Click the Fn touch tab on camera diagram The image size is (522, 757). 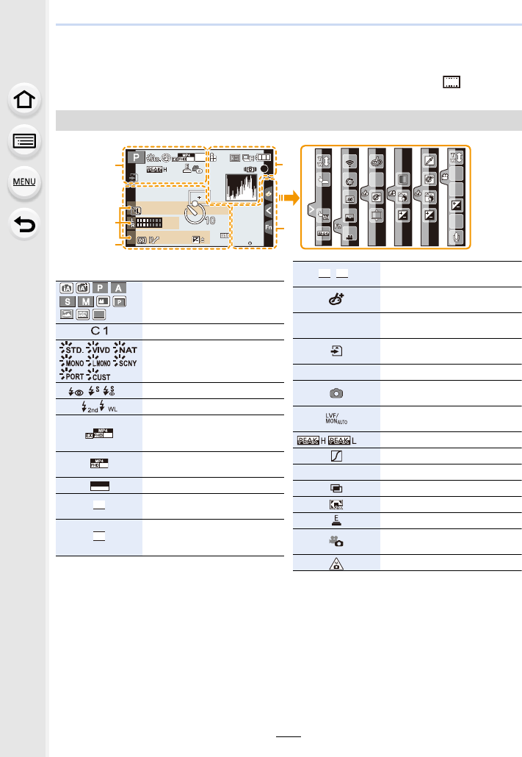(269, 227)
